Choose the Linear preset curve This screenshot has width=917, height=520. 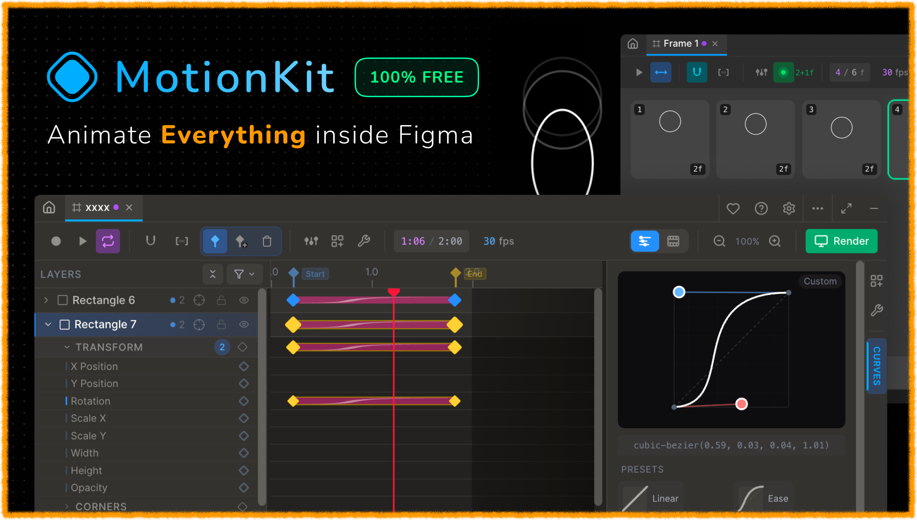pos(652,498)
